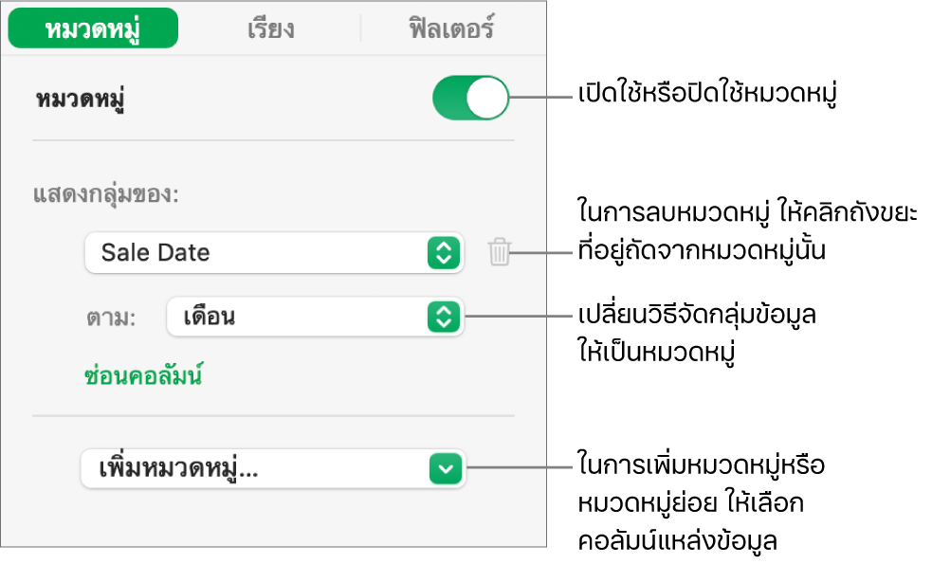This screenshot has width=932, height=564.
Task: Turn off the หมวดหมู่ switch
Action: pos(470,98)
